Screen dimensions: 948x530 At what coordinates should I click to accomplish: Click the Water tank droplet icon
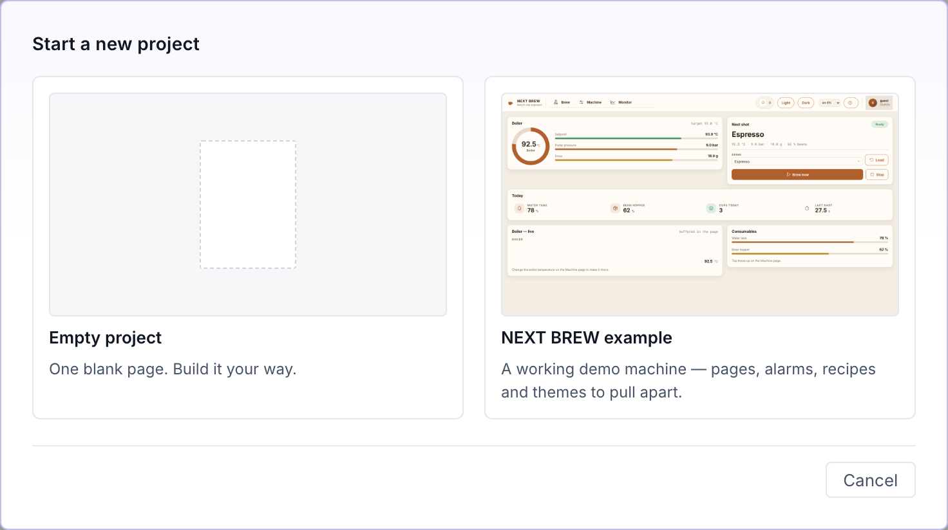click(519, 208)
